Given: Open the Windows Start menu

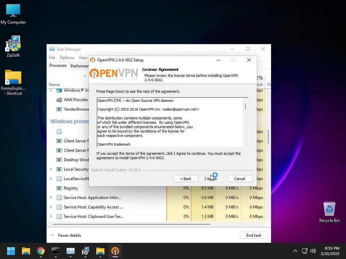Looking at the screenshot, I should (11, 251).
